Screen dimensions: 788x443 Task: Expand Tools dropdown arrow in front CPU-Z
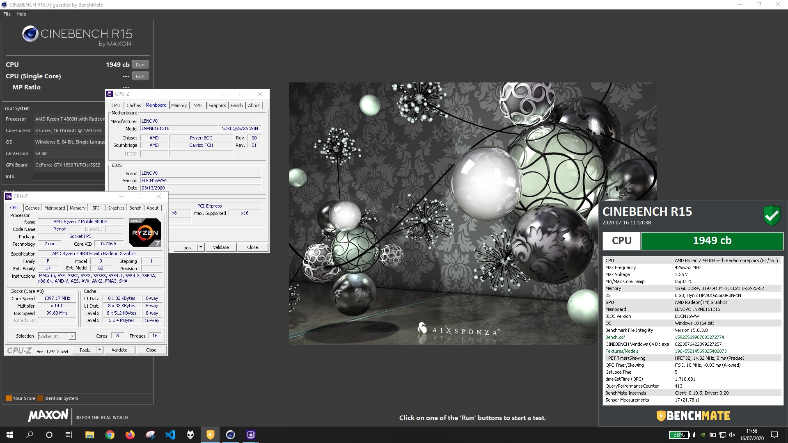(x=99, y=350)
